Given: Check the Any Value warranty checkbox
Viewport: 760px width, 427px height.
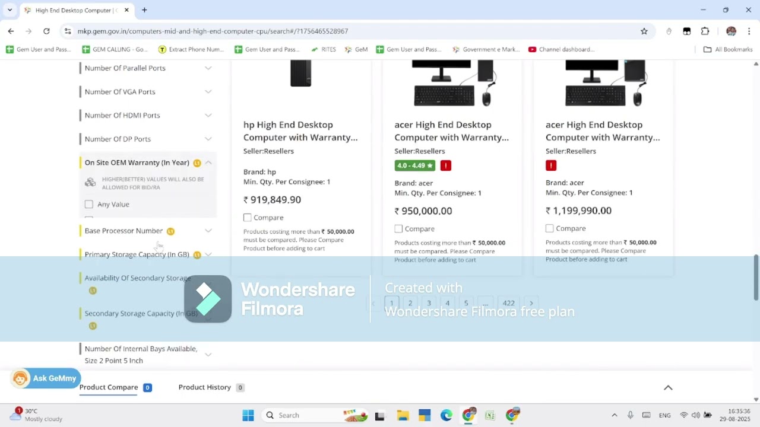Looking at the screenshot, I should pos(89,204).
